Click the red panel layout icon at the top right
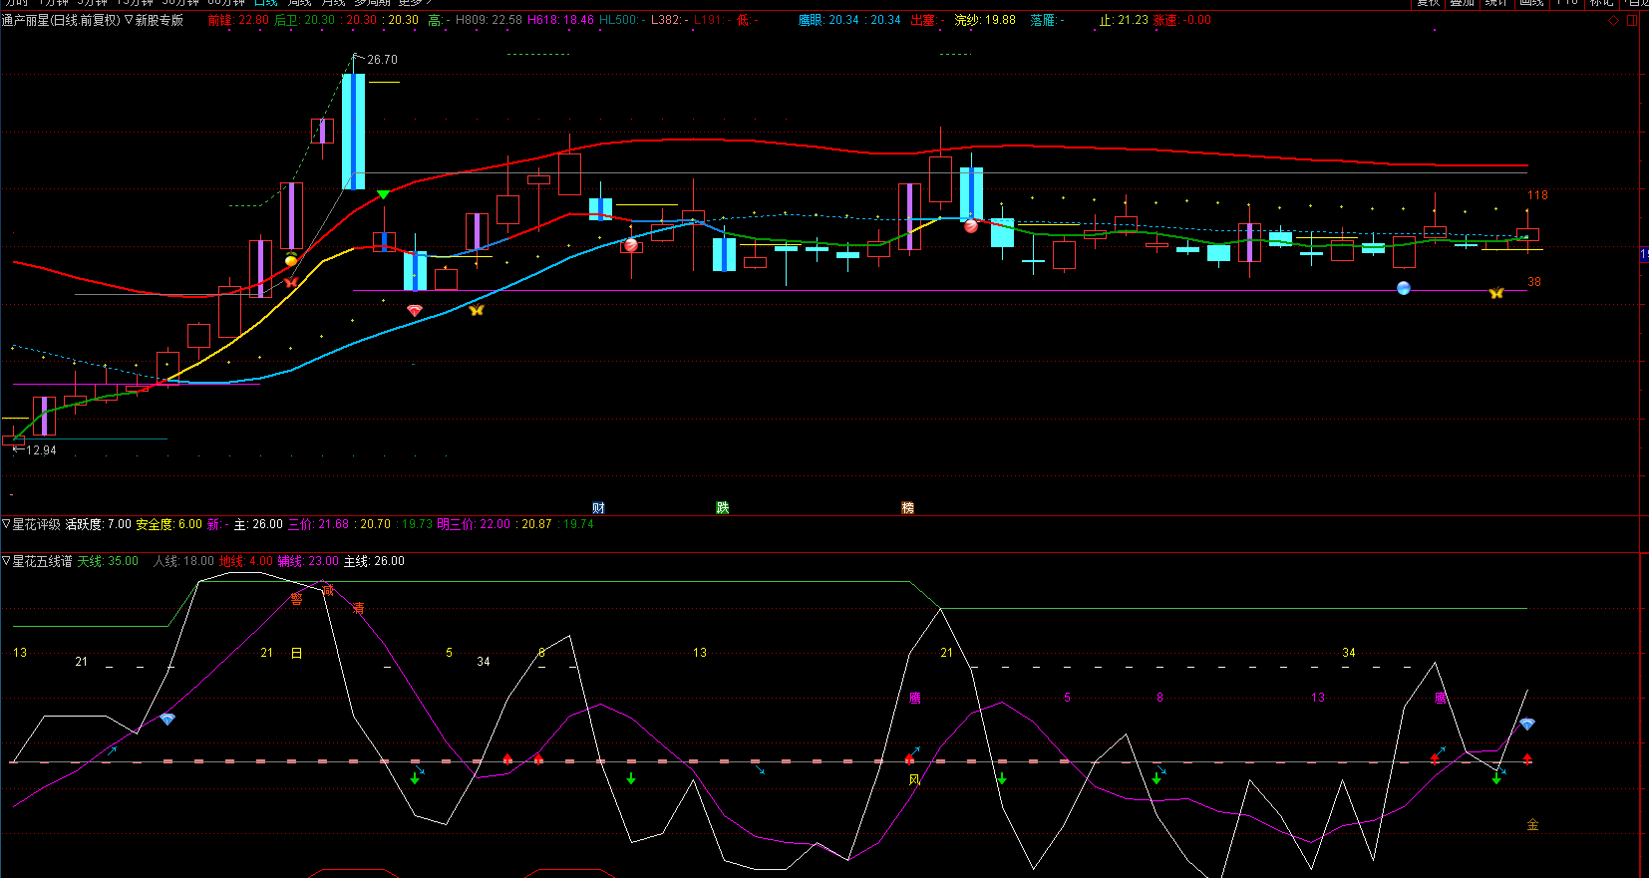1649x878 pixels. click(x=1632, y=20)
